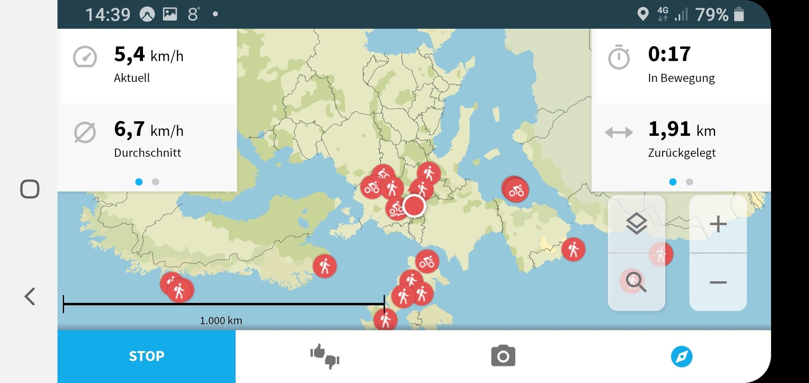Image resolution: width=809 pixels, height=383 pixels.
Task: Select first page dot of left stats panel
Action: (139, 182)
